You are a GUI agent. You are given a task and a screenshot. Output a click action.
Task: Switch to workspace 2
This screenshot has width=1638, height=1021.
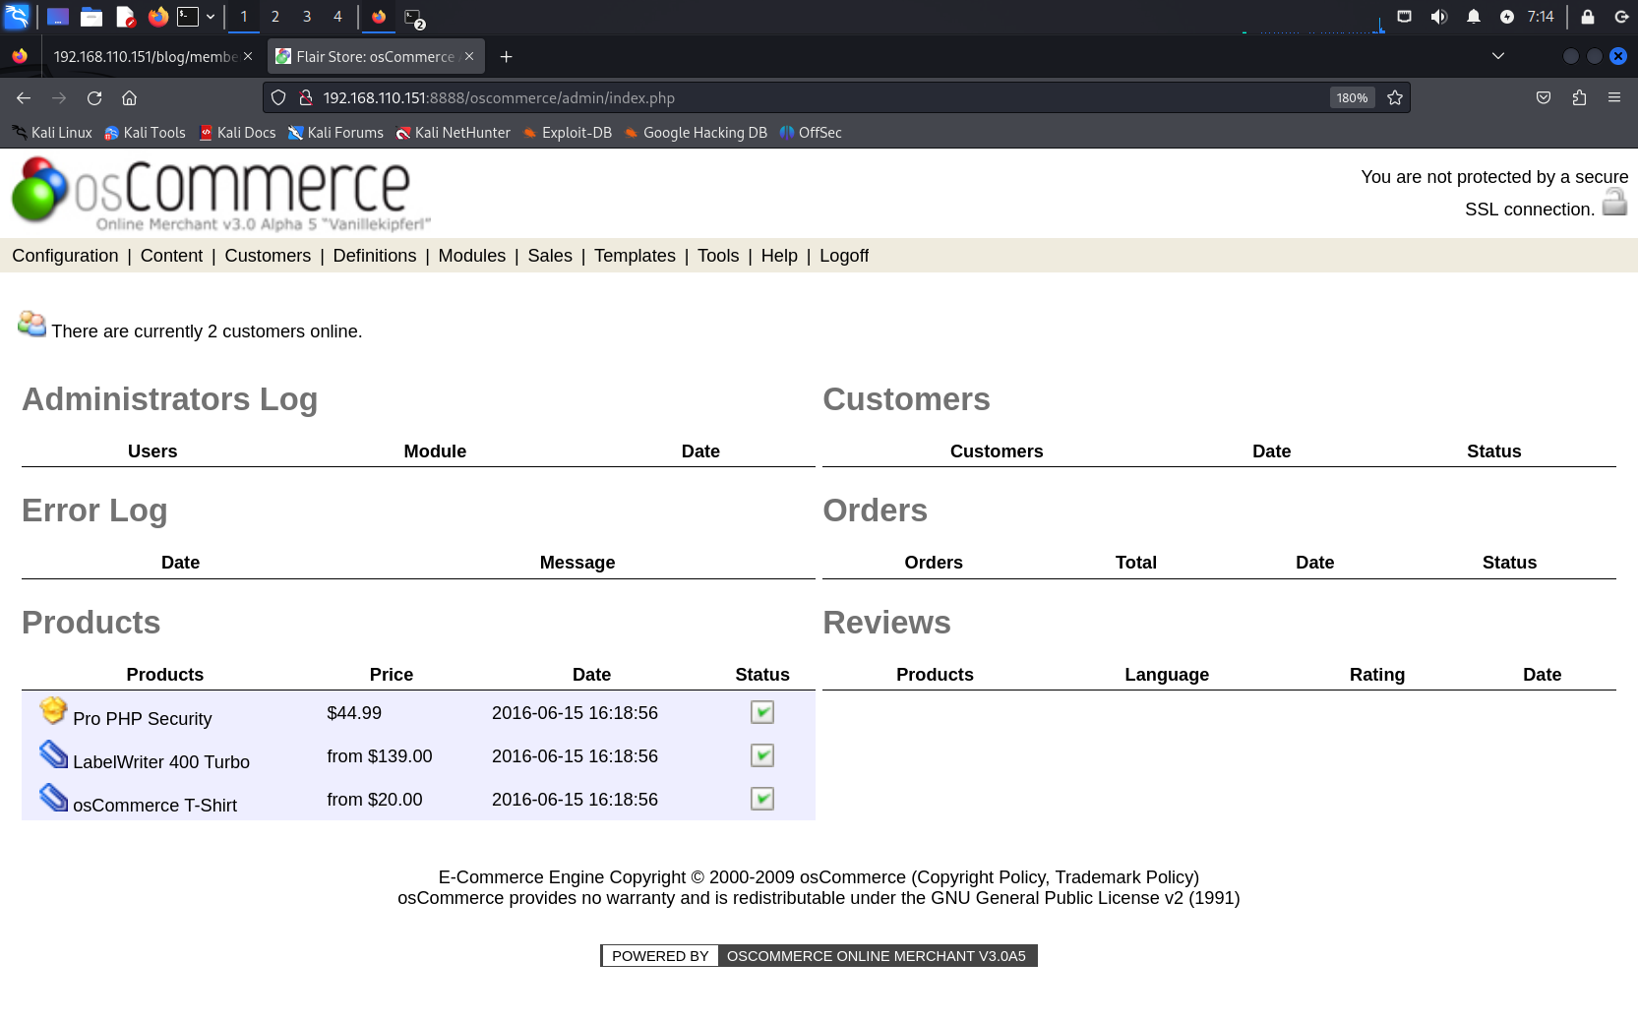275,17
